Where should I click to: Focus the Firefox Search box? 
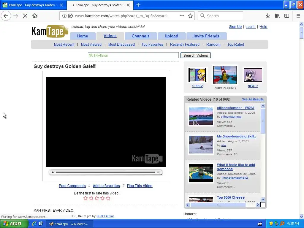coord(220,16)
